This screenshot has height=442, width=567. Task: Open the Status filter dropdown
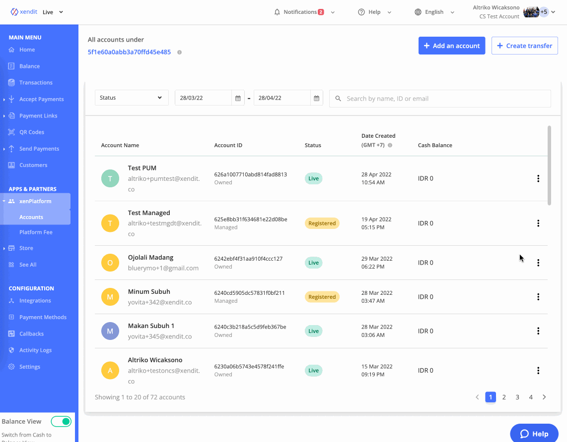[132, 98]
